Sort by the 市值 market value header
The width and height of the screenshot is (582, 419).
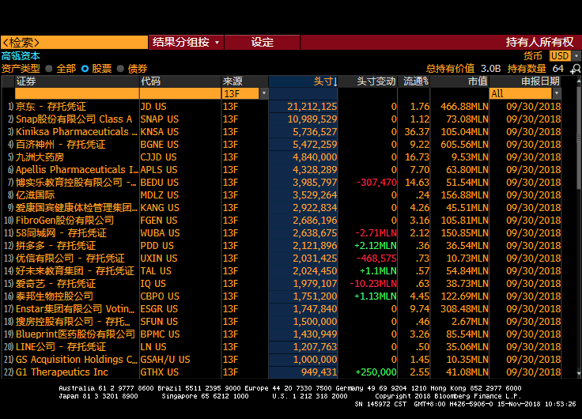point(460,81)
